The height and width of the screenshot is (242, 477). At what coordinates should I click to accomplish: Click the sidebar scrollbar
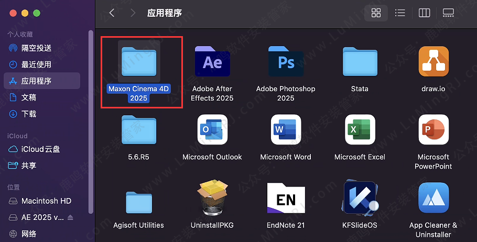(91, 122)
